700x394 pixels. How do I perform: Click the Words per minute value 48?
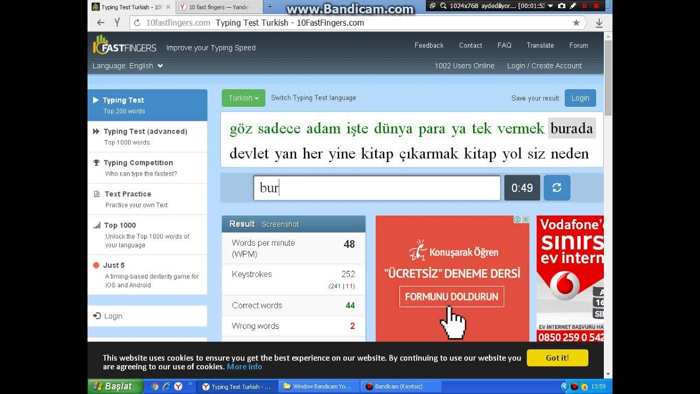[349, 244]
